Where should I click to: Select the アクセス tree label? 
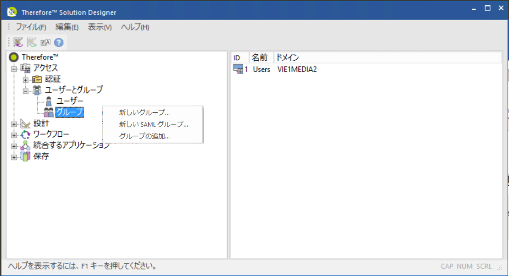pos(46,68)
